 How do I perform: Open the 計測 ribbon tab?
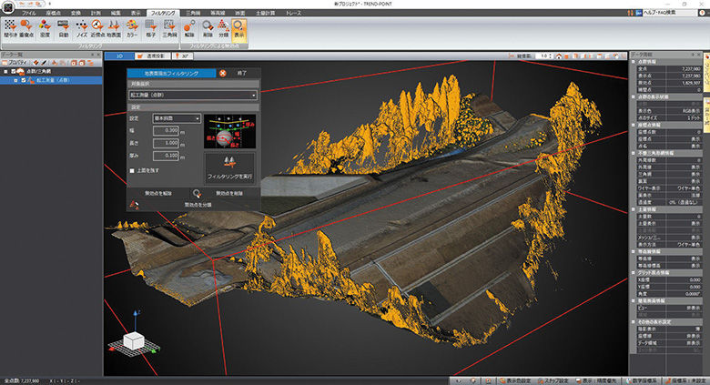pyautogui.click(x=96, y=13)
